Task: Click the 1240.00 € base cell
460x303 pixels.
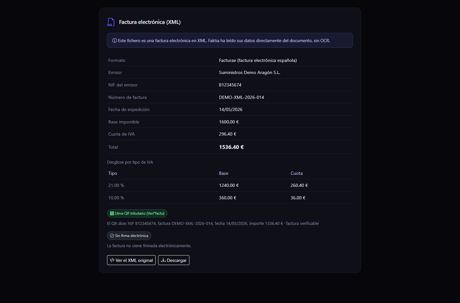Action: pyautogui.click(x=229, y=185)
